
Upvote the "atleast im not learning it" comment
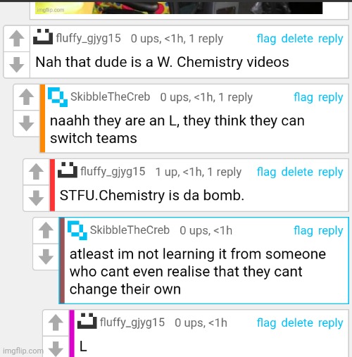46,230
